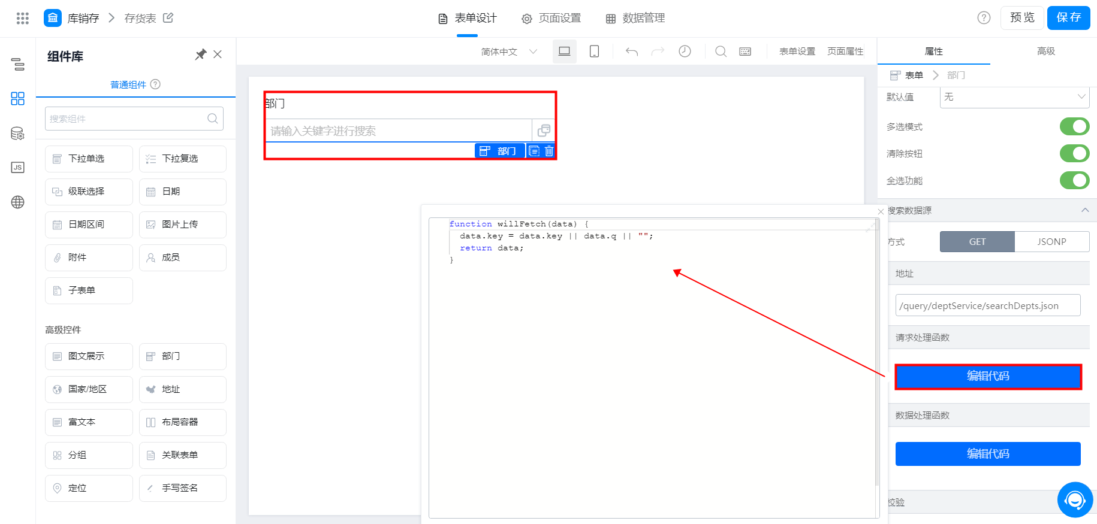Image resolution: width=1097 pixels, height=524 pixels.
Task: Click 编辑代码 under 数据处理函数
Action: [x=988, y=454]
